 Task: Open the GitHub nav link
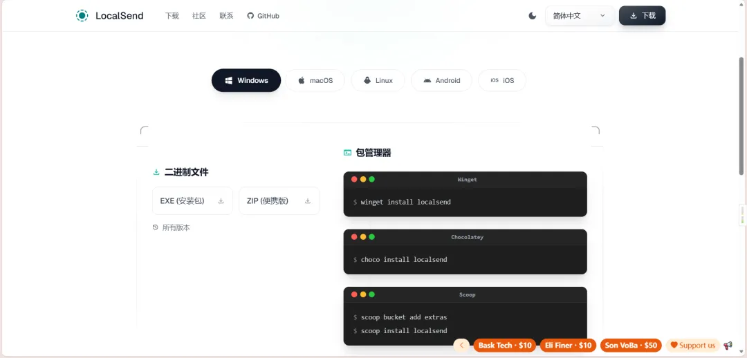[263, 16]
